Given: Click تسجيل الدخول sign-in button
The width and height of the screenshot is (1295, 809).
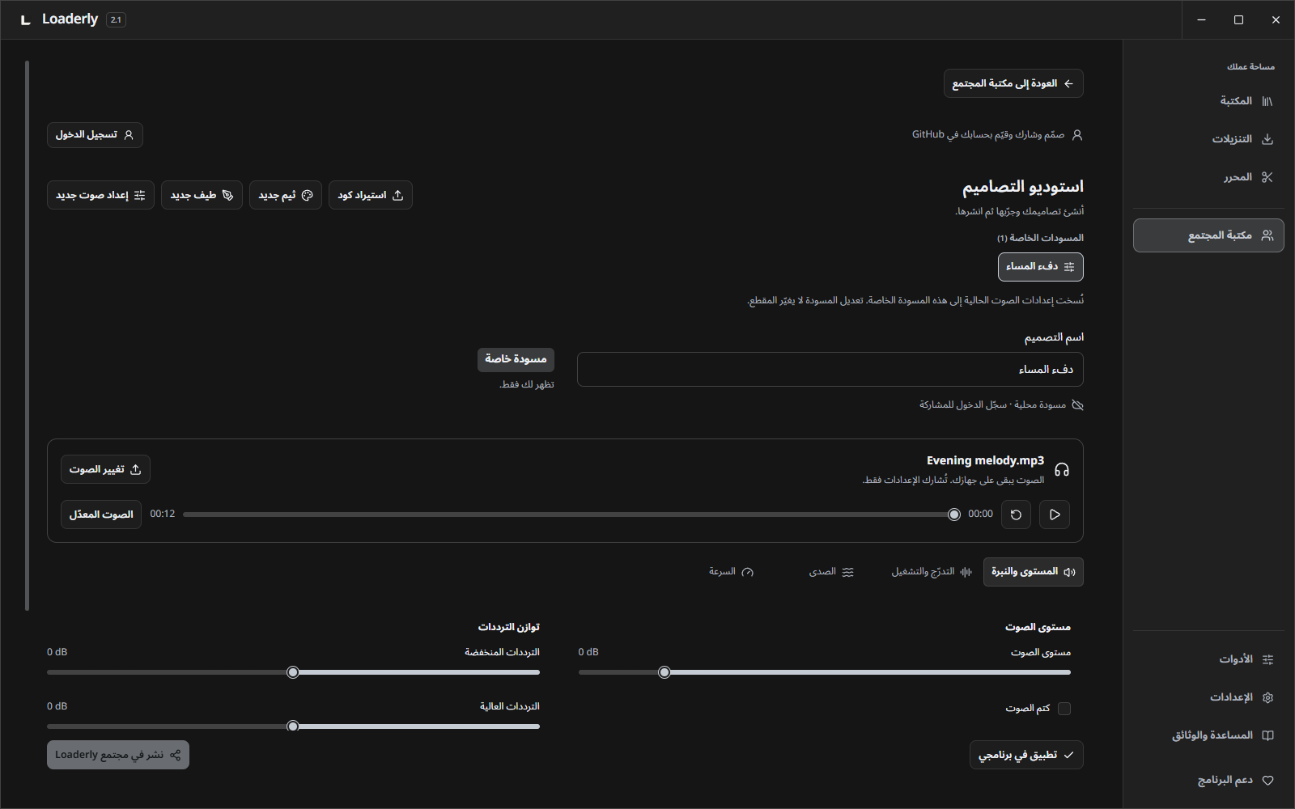Looking at the screenshot, I should [95, 135].
